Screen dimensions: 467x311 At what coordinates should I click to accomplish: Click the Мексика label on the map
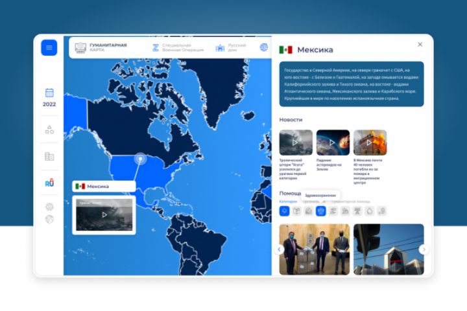point(104,187)
